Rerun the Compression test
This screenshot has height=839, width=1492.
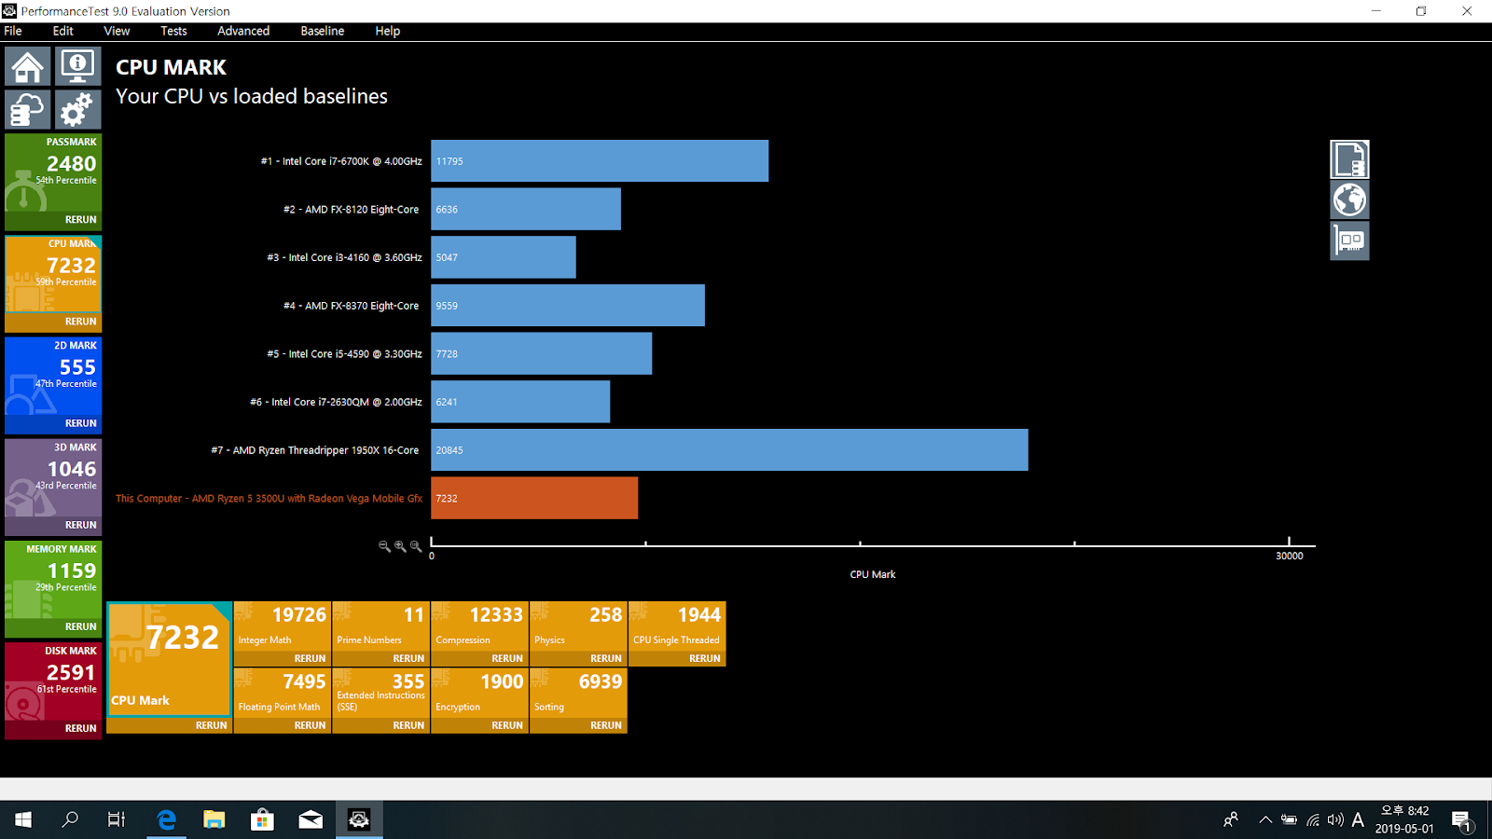coord(507,658)
